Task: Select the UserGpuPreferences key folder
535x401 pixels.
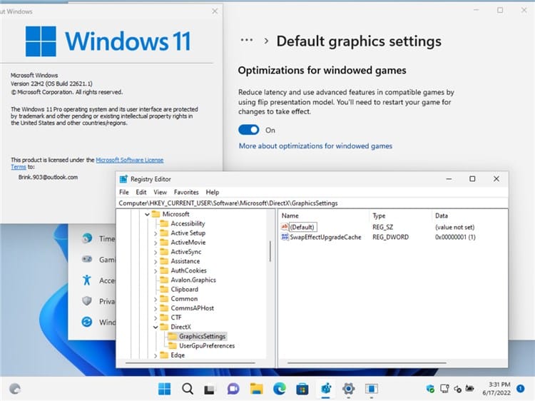Action: point(207,346)
